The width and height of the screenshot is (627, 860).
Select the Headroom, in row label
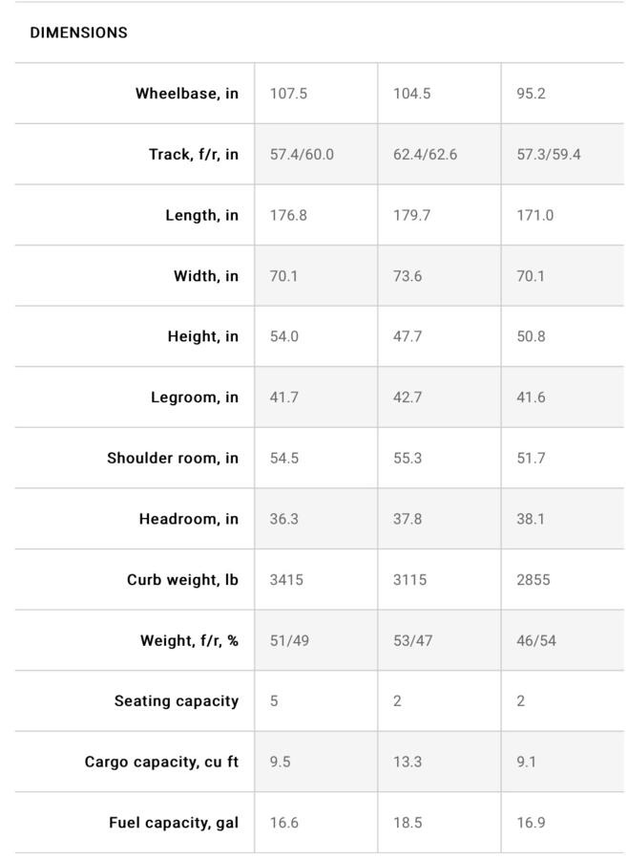tap(188, 519)
